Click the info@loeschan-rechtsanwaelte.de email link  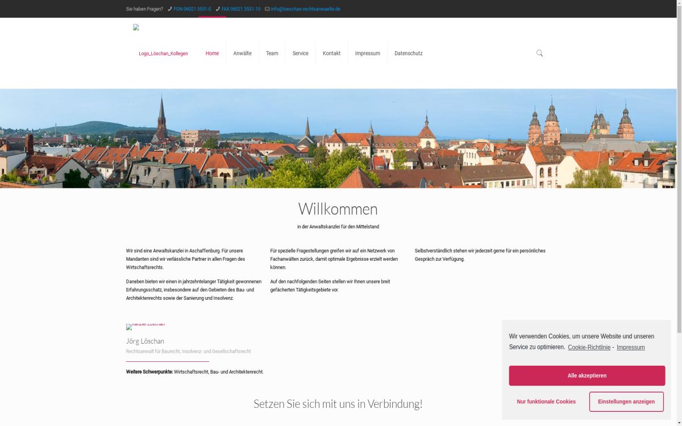coord(305,9)
